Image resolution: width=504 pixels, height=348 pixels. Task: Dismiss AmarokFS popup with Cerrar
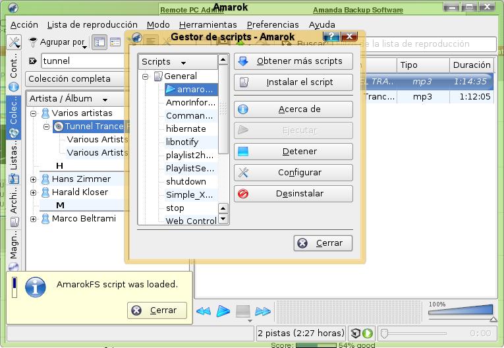[157, 310]
